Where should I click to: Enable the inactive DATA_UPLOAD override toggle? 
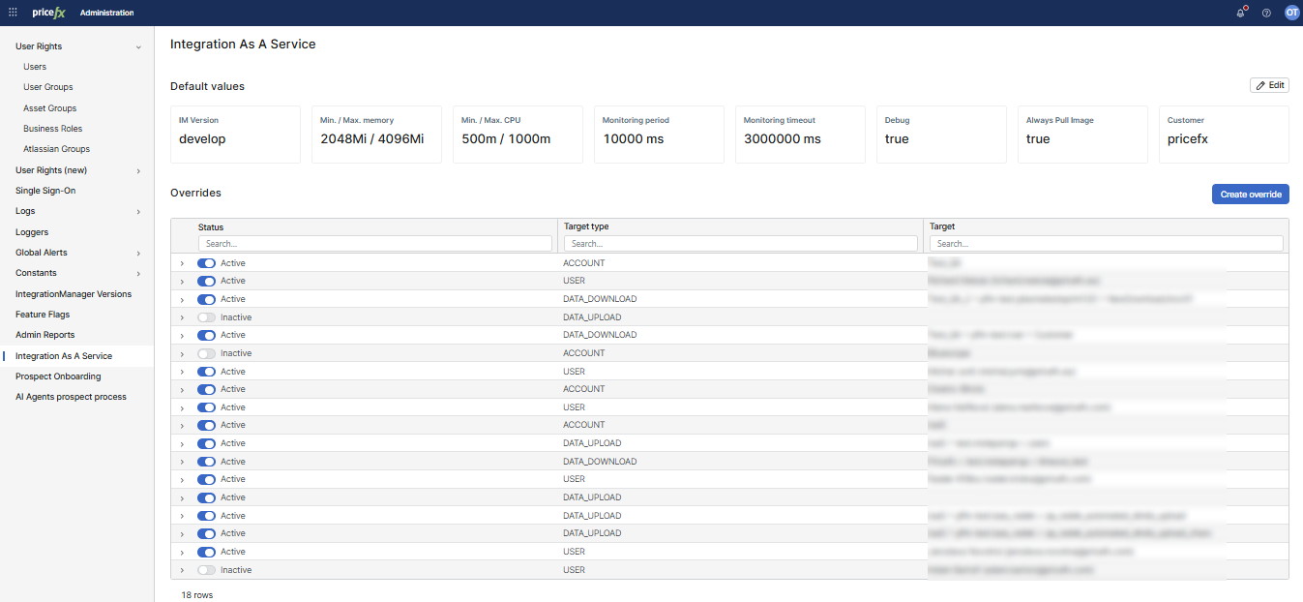206,317
